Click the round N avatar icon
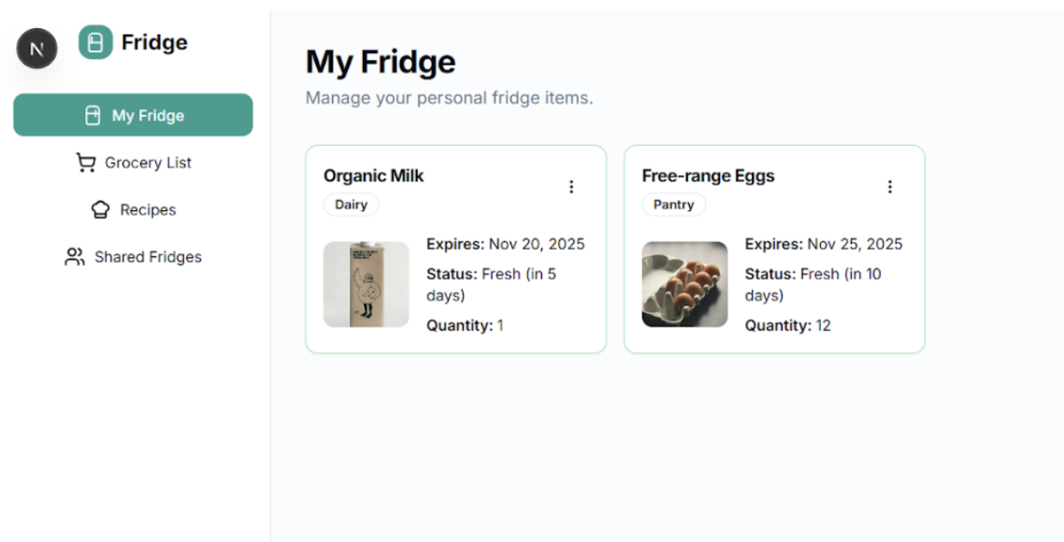1064x542 pixels. point(37,49)
